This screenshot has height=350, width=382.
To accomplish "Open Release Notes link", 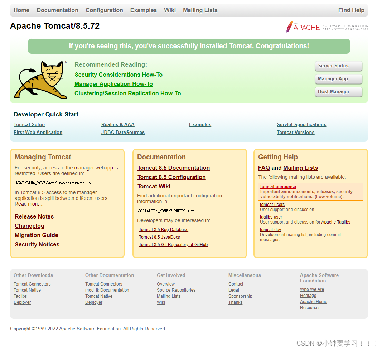I will coord(34,217).
